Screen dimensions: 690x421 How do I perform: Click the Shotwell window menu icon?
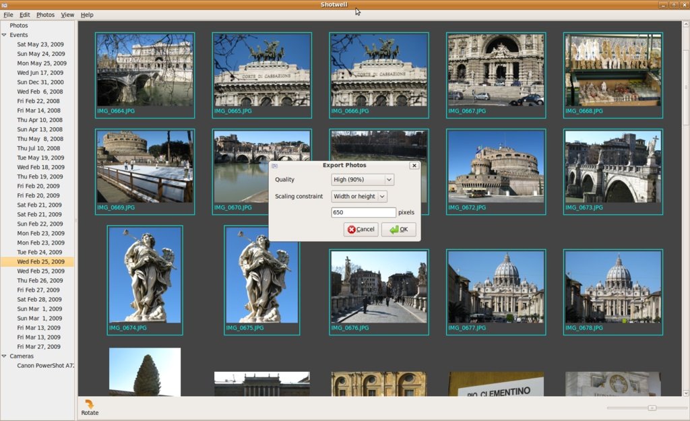tap(5, 5)
